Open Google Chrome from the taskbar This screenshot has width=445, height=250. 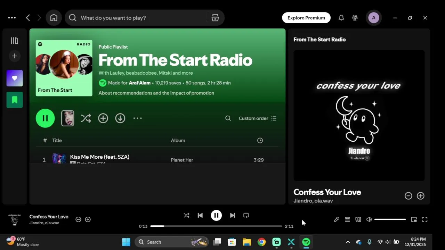coord(261,242)
